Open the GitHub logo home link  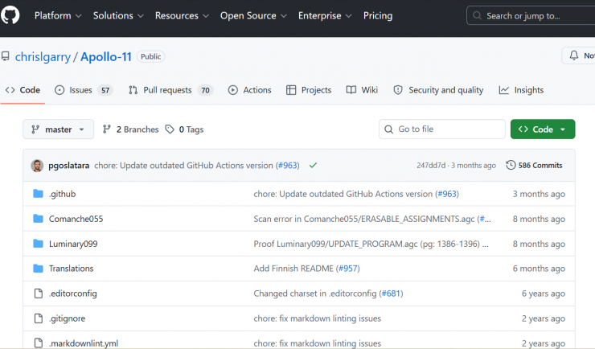[10, 15]
